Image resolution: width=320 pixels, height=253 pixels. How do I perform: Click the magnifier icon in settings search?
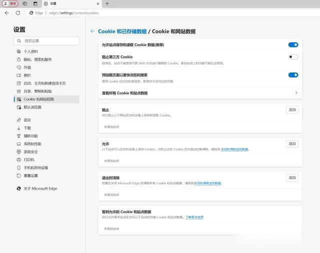[x=19, y=41]
